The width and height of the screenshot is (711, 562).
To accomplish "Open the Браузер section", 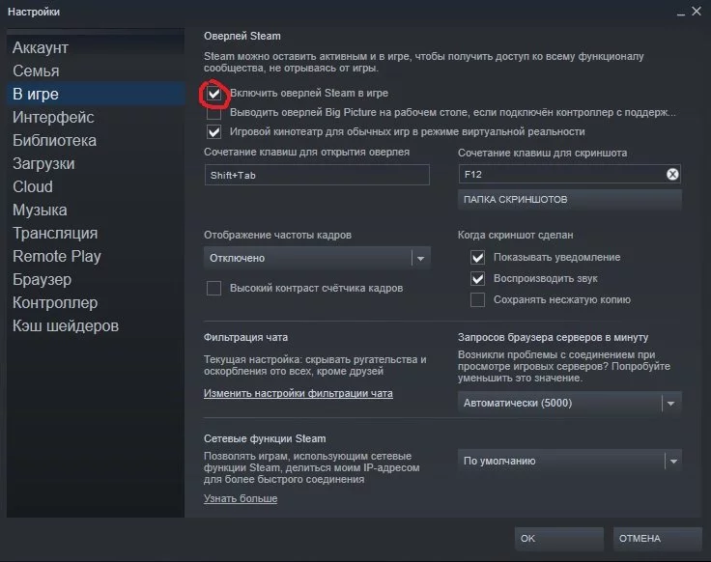I will pos(96,279).
